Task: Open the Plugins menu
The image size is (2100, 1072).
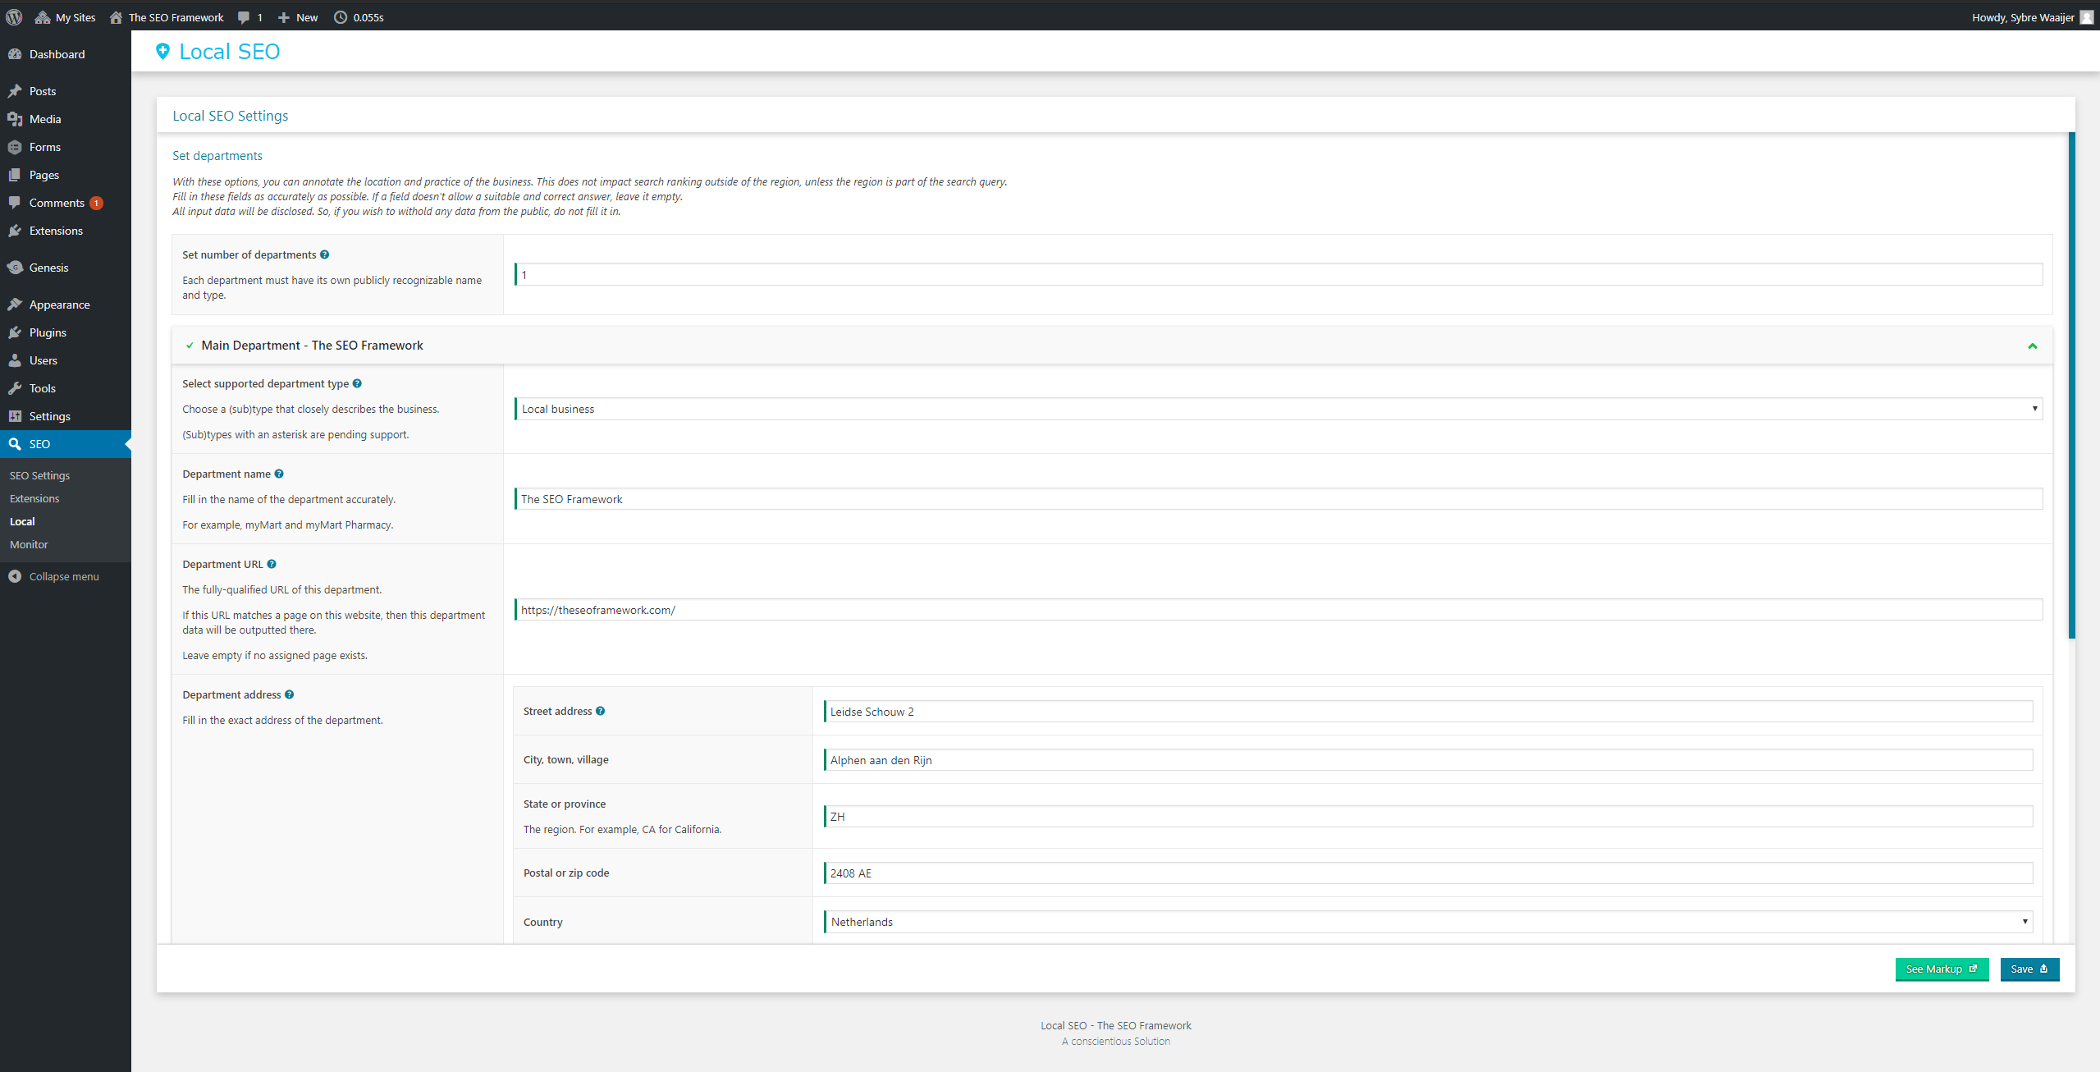Action: (x=66, y=332)
